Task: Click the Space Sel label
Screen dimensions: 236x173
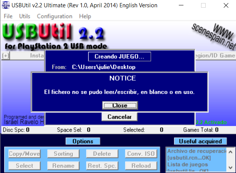Action: (x=69, y=130)
